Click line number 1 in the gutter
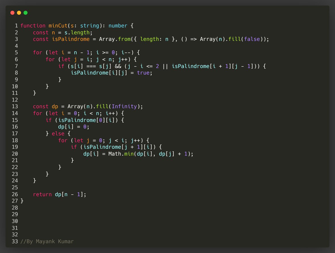This screenshot has width=335, height=253. [16, 26]
